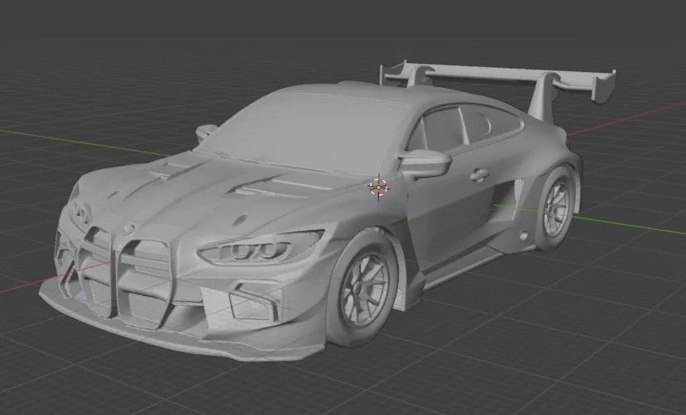Click the front wheel rim of the car
The width and height of the screenshot is (686, 415).
click(x=364, y=291)
